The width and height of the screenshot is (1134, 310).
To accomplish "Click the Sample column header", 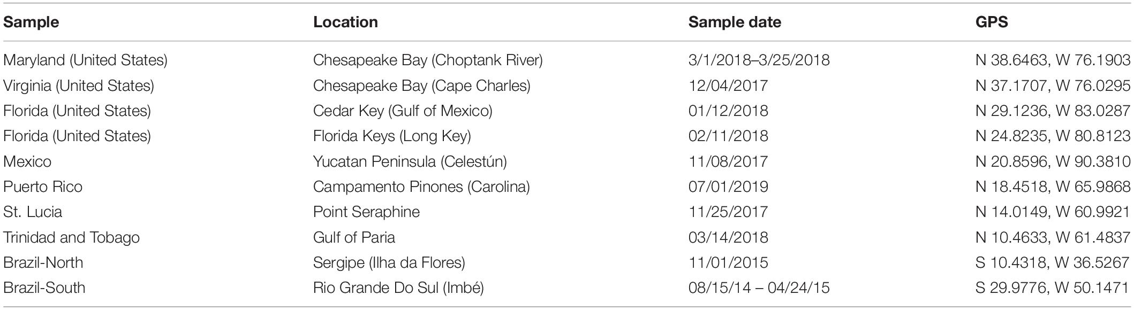I will 31,22.
